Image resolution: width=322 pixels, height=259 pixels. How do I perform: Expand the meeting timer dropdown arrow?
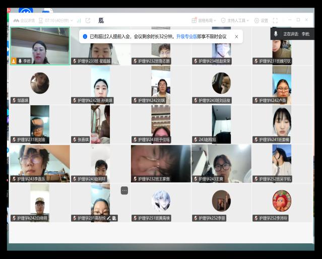[72, 21]
